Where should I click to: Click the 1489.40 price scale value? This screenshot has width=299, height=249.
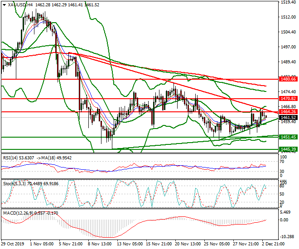pyautogui.click(x=288, y=62)
